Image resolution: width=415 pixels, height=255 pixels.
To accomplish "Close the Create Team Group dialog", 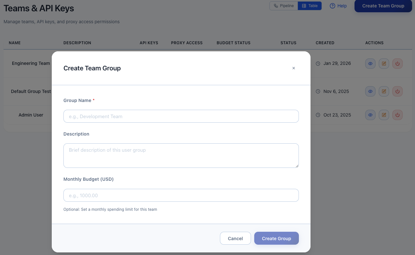I will tap(294, 68).
